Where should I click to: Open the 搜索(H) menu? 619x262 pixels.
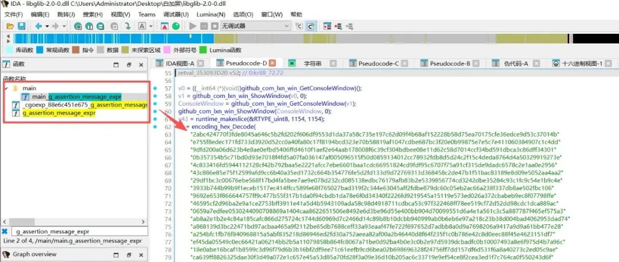coord(93,14)
